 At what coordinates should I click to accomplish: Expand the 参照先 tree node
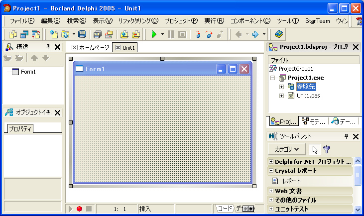click(281, 87)
